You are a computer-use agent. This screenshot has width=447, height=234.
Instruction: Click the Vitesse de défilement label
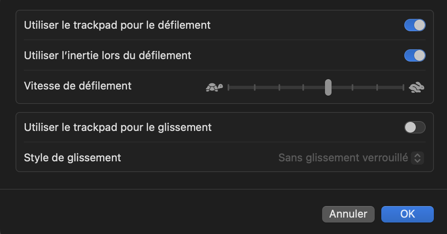(78, 86)
